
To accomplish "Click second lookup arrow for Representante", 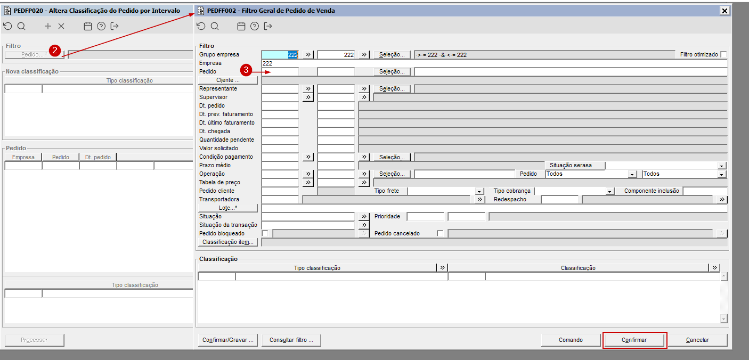I will coord(364,88).
